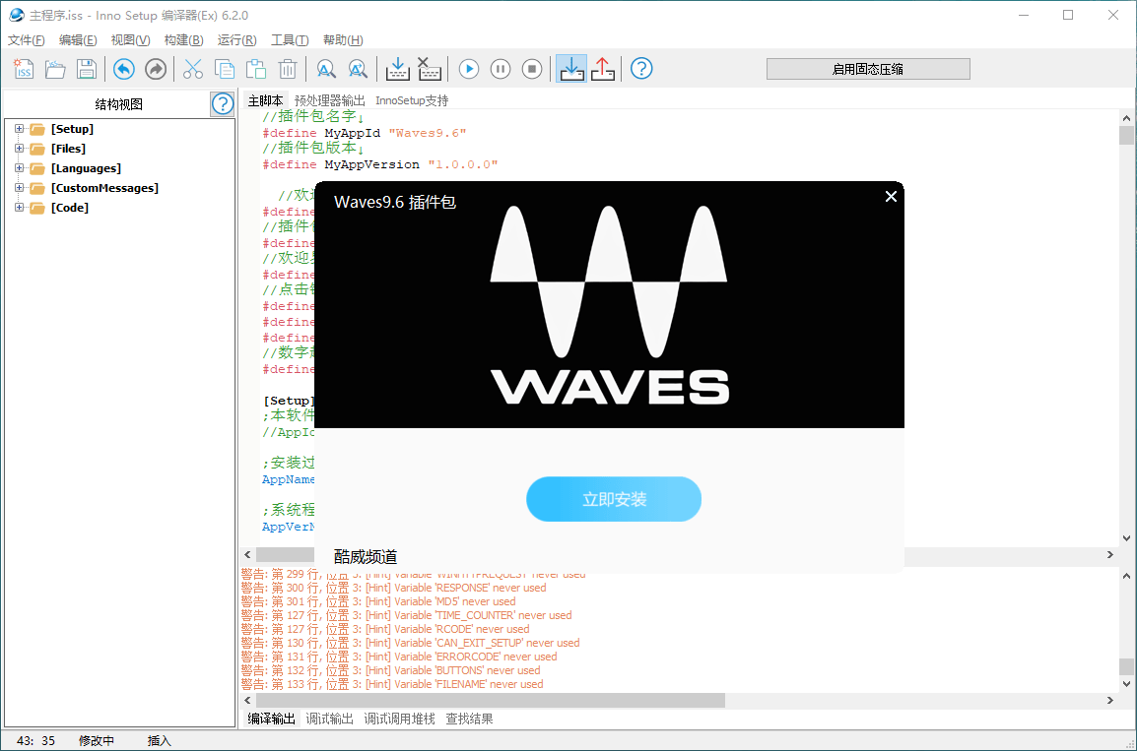This screenshot has height=751, width=1137.
Task: Redo edit with right arrow icon
Action: coord(155,69)
